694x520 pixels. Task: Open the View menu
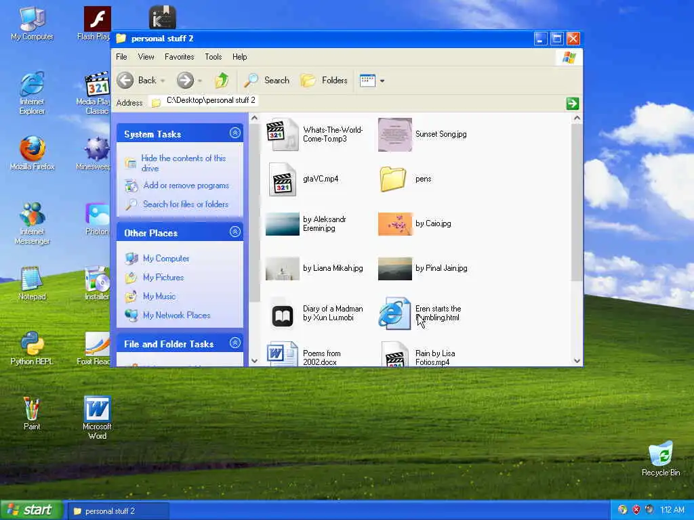(x=146, y=57)
